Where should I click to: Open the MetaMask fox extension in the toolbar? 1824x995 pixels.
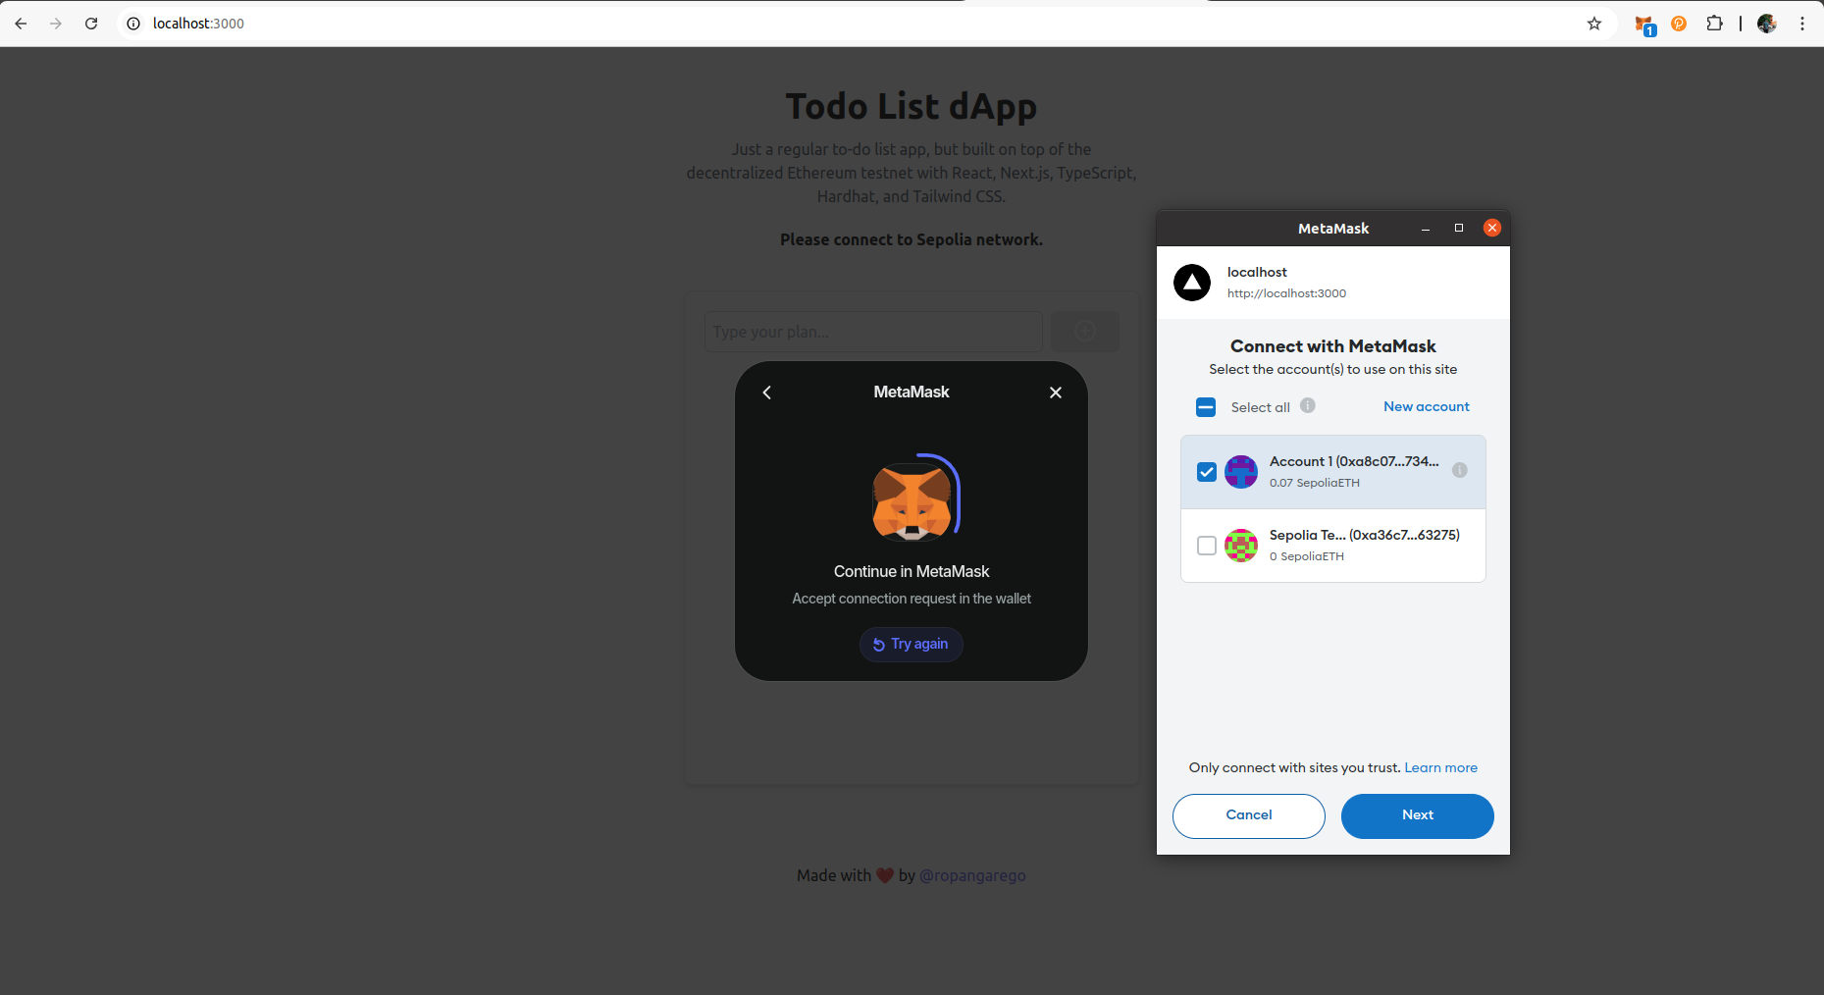1644,25
